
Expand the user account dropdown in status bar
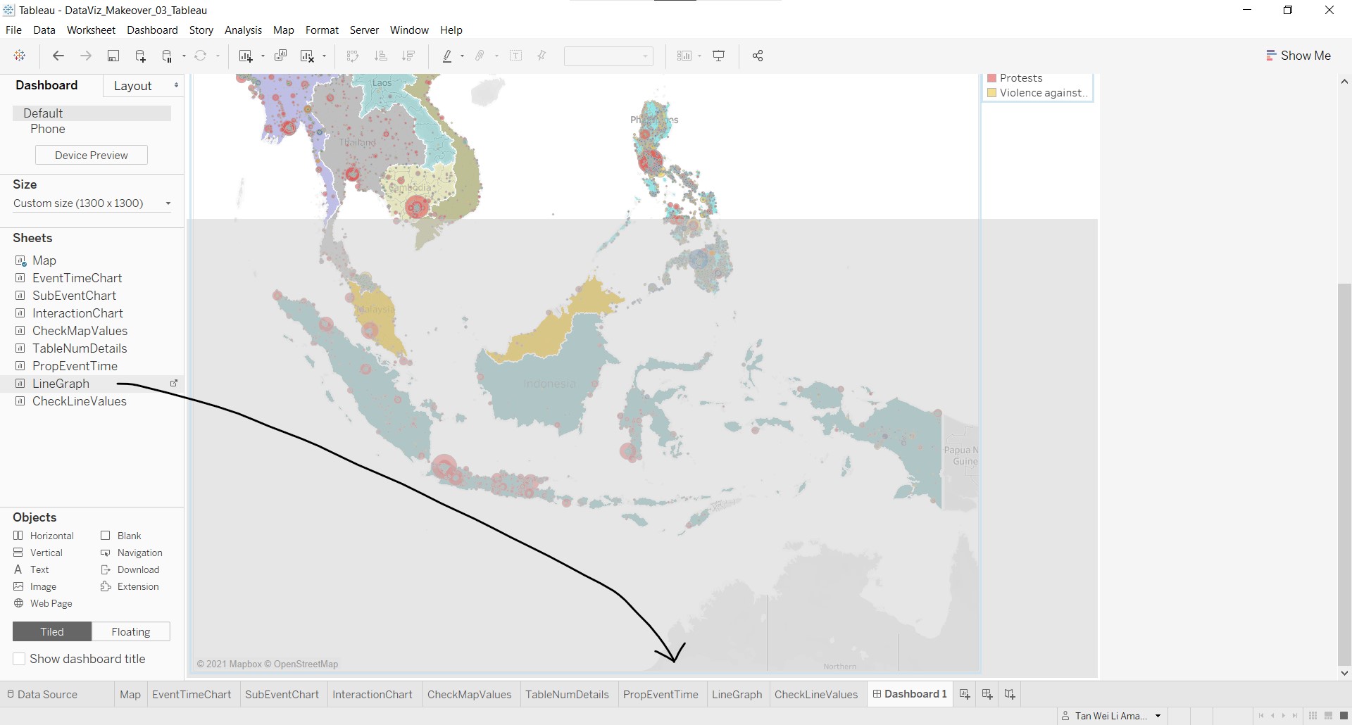click(x=1158, y=716)
